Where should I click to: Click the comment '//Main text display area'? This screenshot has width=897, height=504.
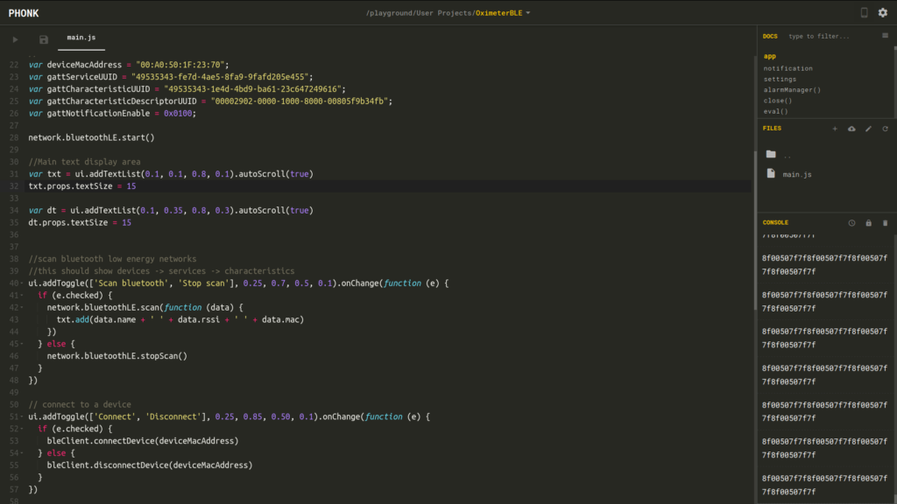[x=85, y=162]
